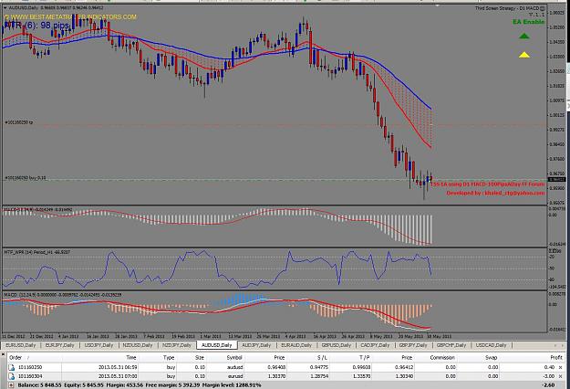Open the NZDUSD,Daily chart tab

pyautogui.click(x=138, y=345)
